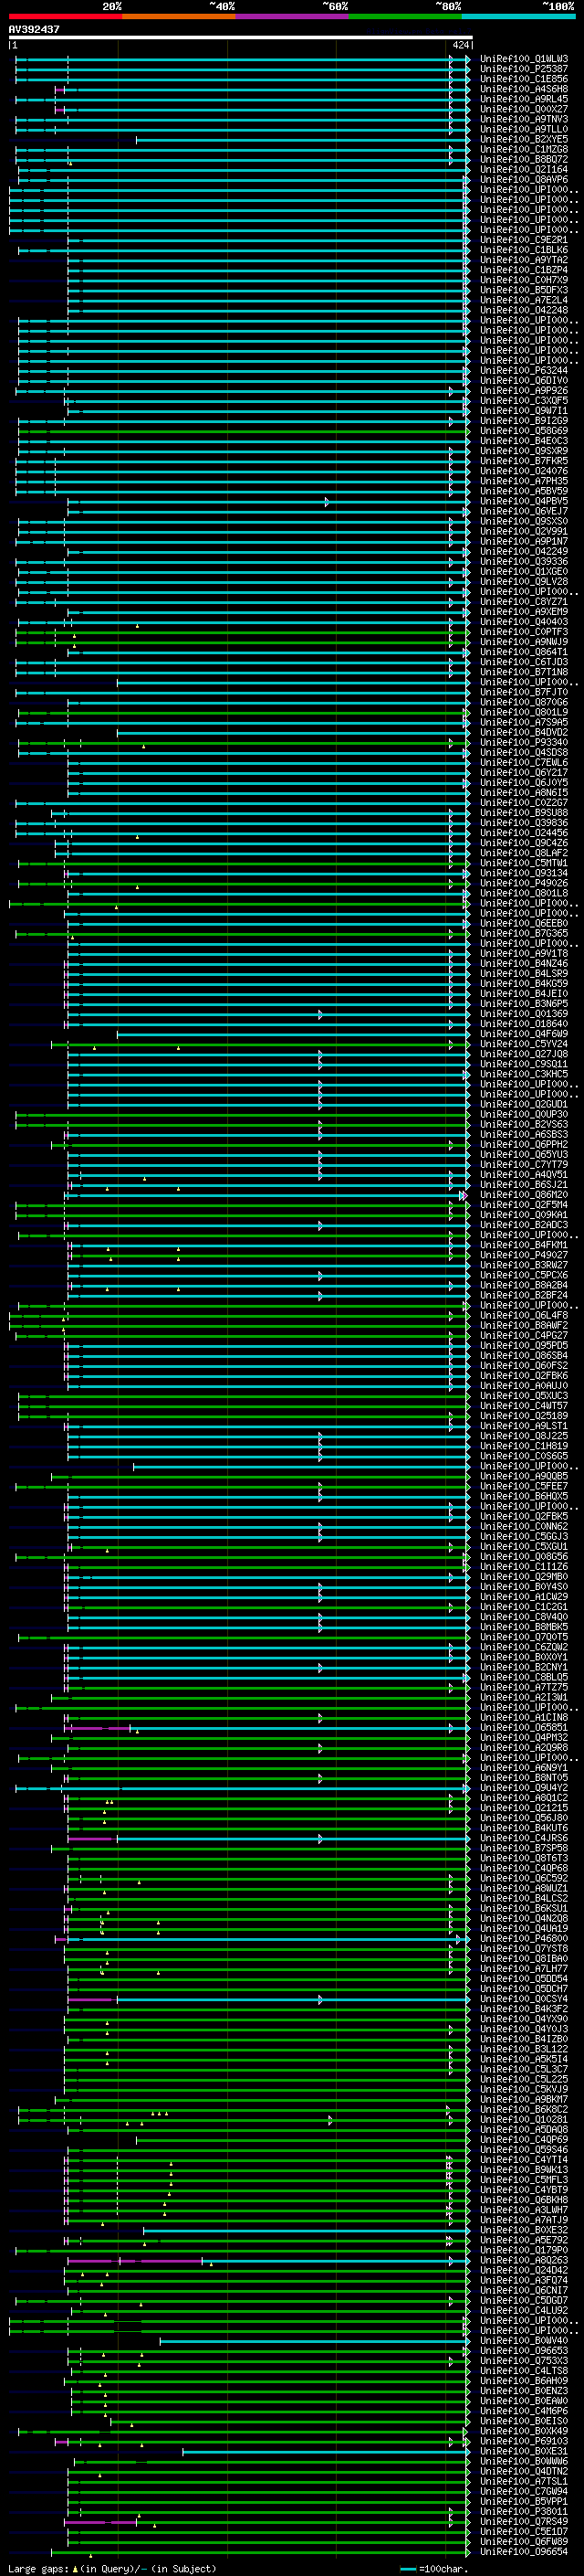Image resolution: width=584 pixels, height=2576 pixels.
Task: Open hit UniRef100_P25387
Action: pyautogui.click(x=523, y=69)
